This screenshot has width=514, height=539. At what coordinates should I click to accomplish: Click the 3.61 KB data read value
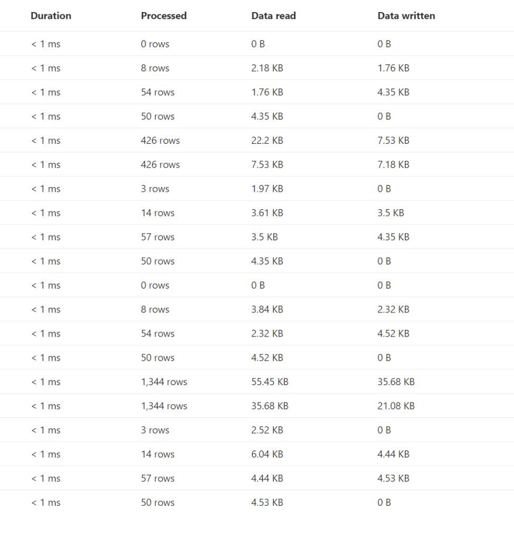click(267, 213)
